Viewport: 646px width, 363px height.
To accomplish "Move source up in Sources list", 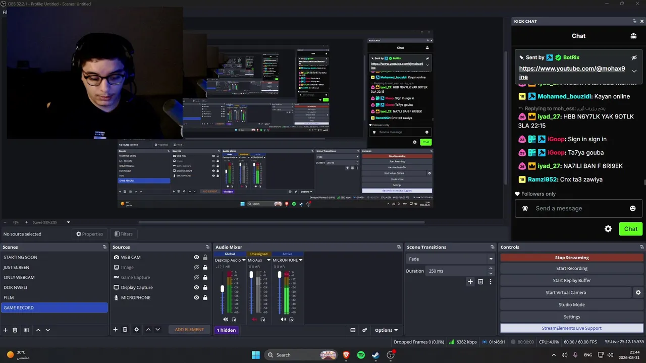I will [x=148, y=330].
